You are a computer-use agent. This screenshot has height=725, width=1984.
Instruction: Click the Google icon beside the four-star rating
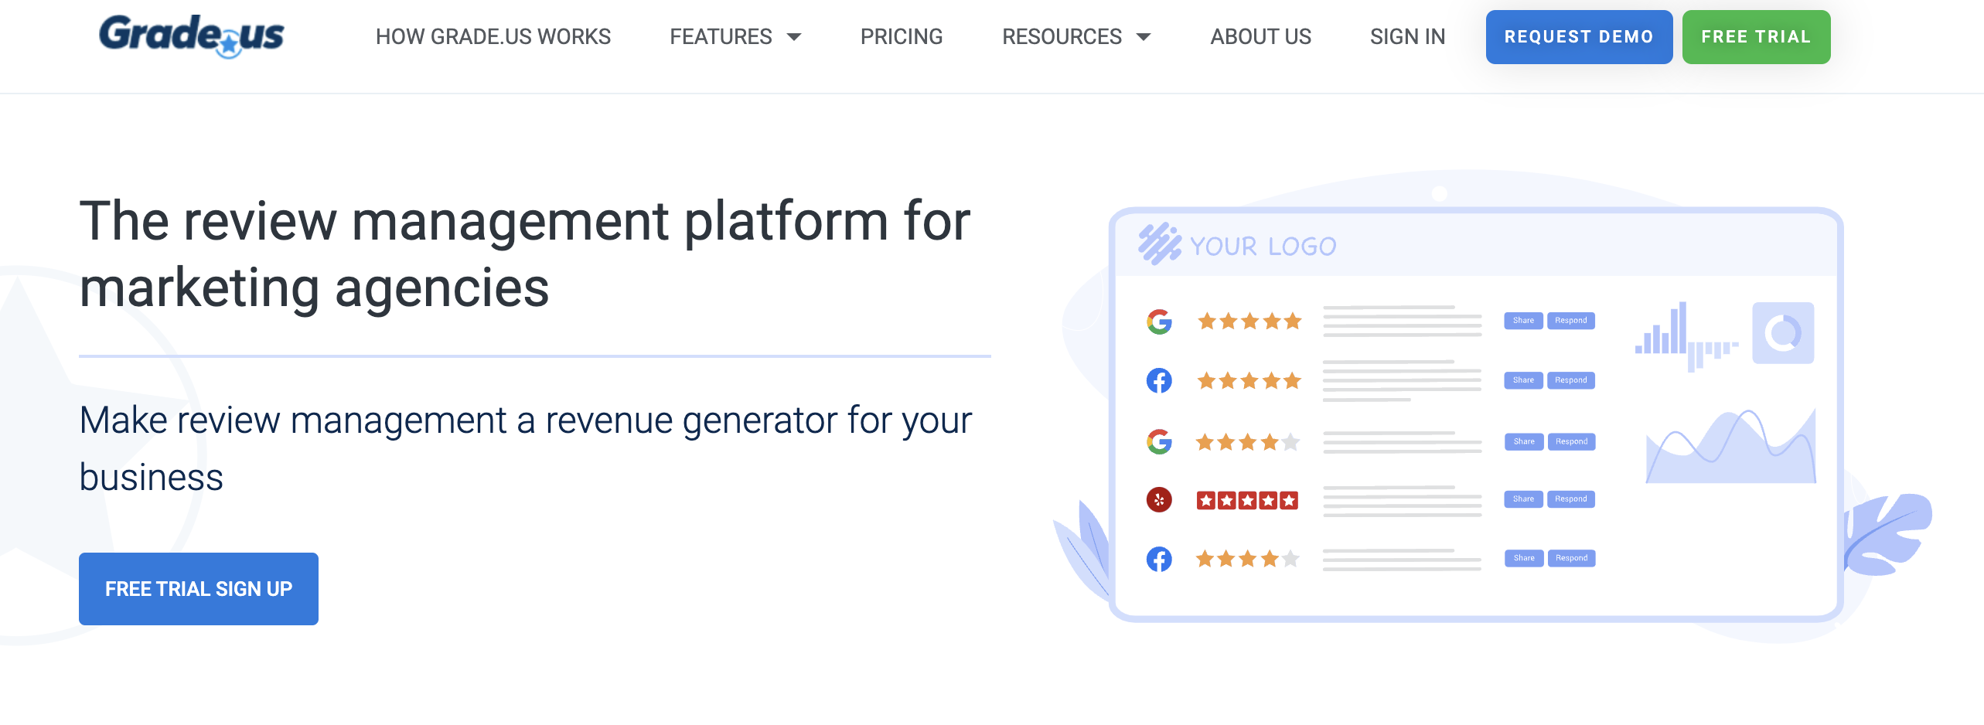coord(1159,441)
